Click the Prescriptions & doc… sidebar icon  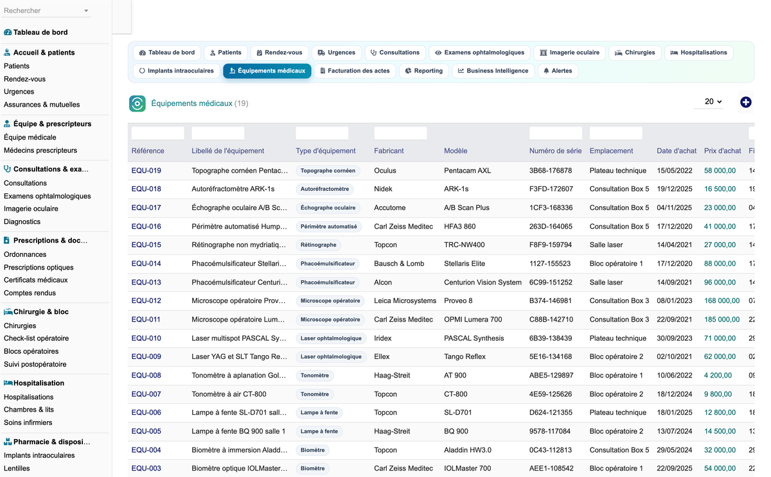pos(7,241)
